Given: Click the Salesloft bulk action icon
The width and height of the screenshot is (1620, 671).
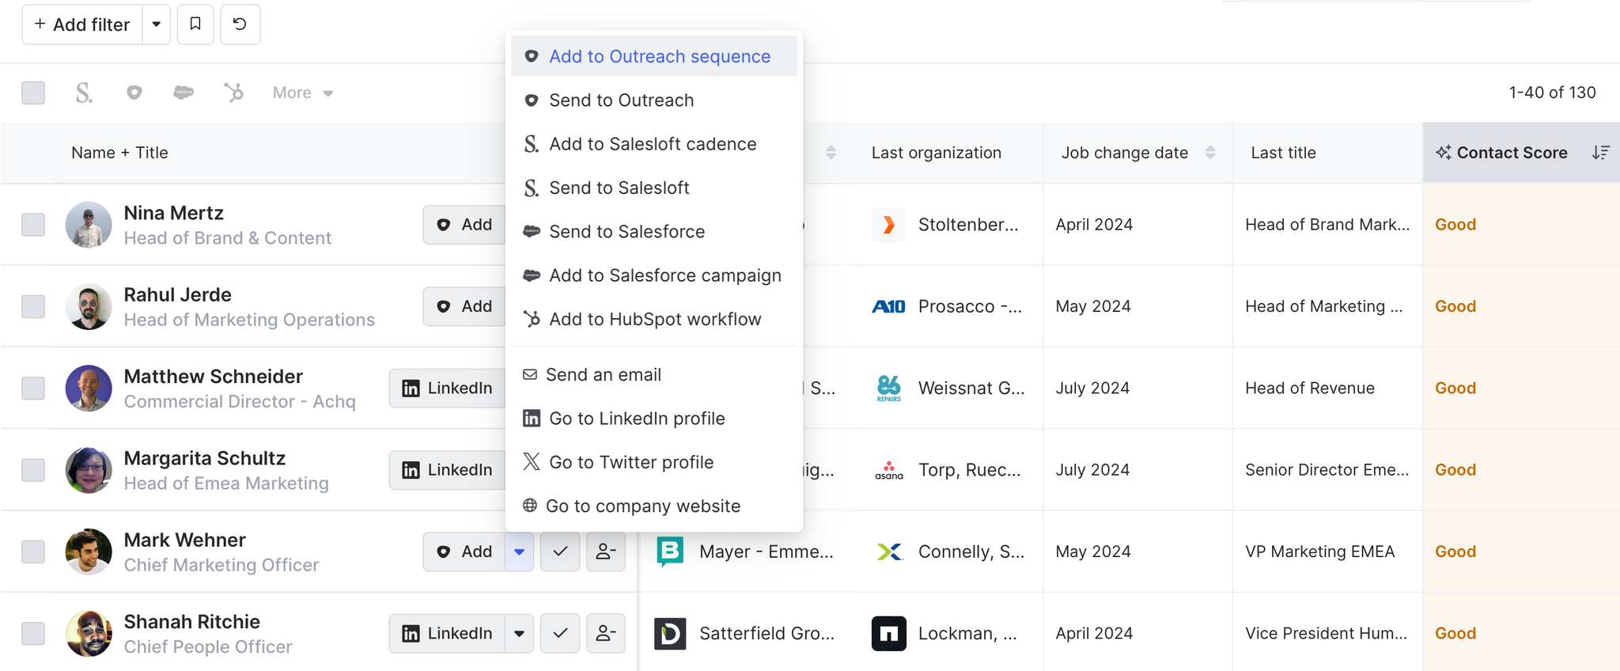Looking at the screenshot, I should click(84, 93).
